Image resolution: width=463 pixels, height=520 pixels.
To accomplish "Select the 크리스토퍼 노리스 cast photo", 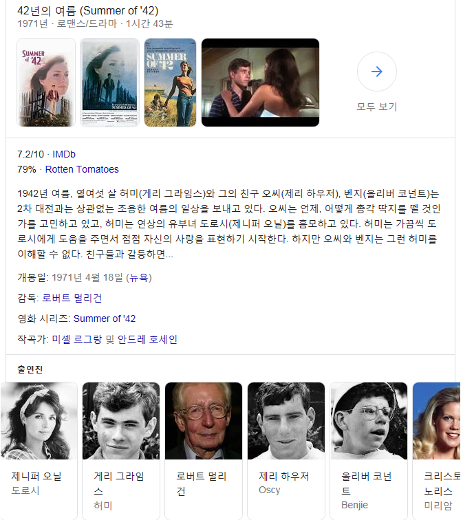I will point(437,421).
